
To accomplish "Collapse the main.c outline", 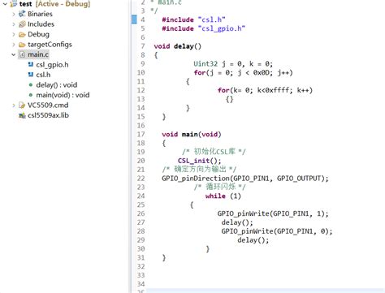I will tap(14, 54).
